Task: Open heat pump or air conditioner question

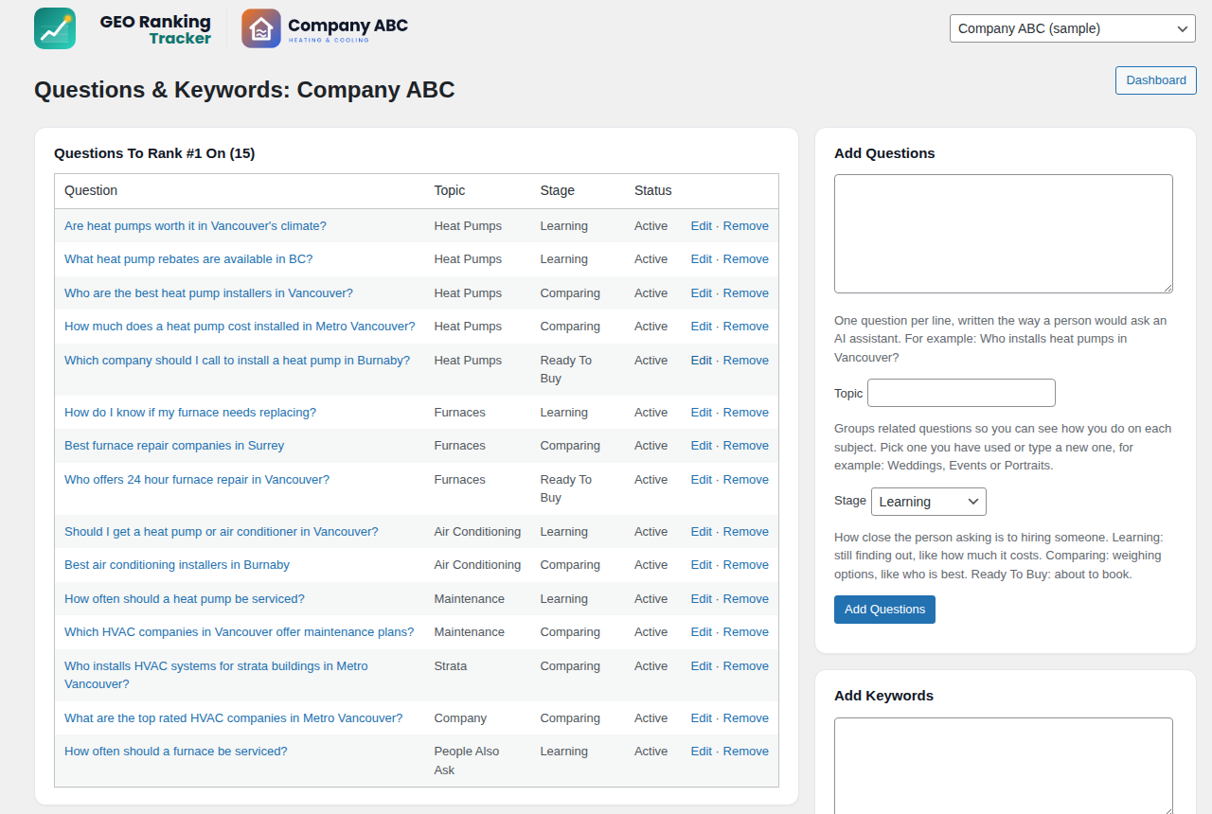Action: (x=222, y=532)
